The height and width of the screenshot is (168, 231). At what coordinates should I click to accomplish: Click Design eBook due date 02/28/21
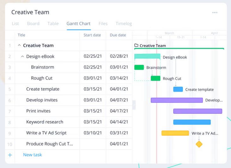tap(119, 56)
